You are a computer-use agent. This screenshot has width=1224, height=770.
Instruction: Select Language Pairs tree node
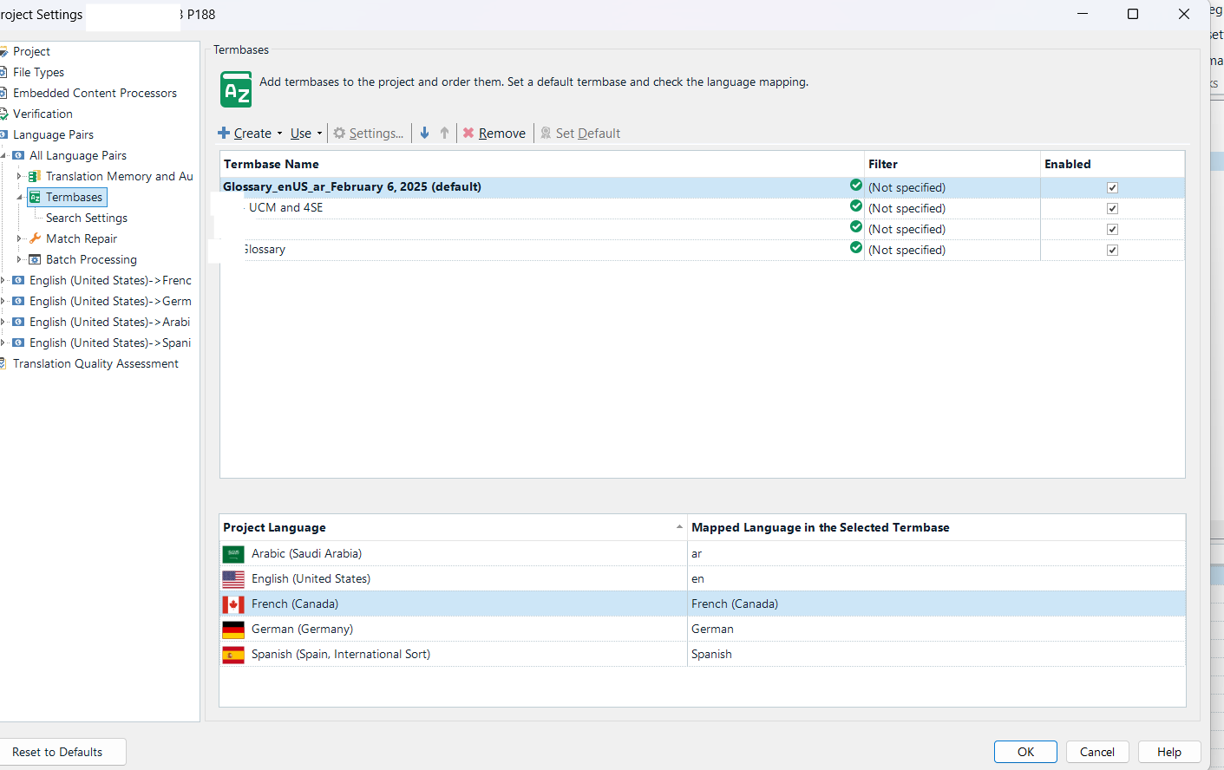tap(53, 134)
